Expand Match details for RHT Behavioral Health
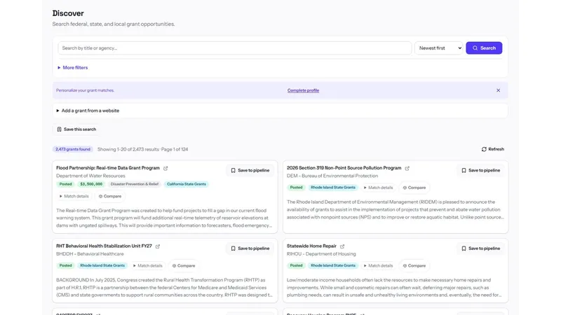 click(x=148, y=266)
